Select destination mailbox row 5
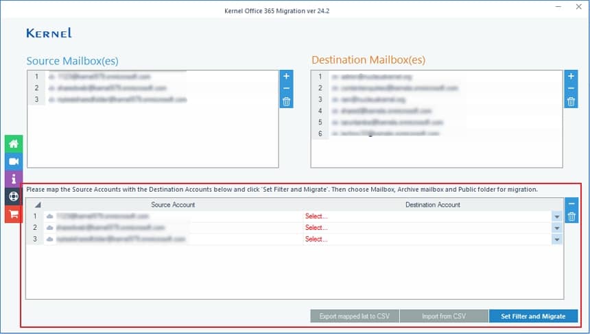 click(x=436, y=123)
